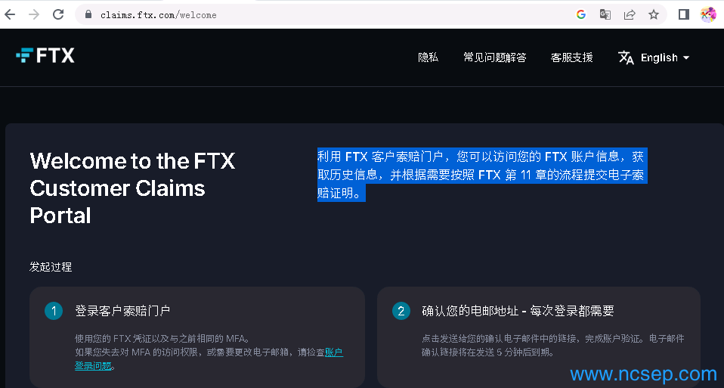Click the share page icon
724x388 pixels.
[x=630, y=14]
